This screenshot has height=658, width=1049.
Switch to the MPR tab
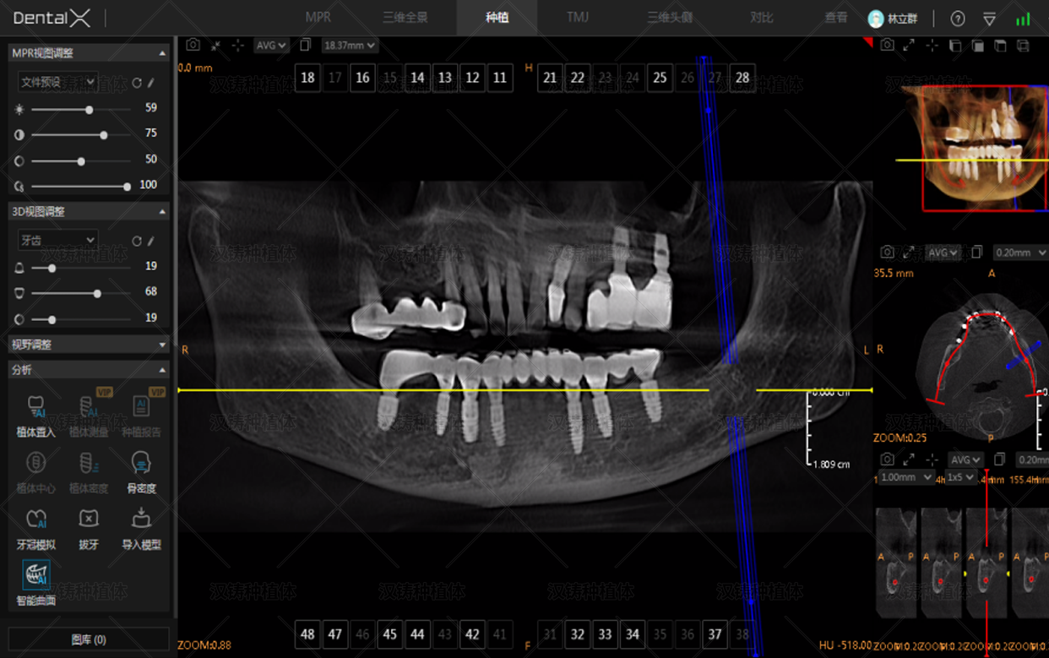coord(318,18)
